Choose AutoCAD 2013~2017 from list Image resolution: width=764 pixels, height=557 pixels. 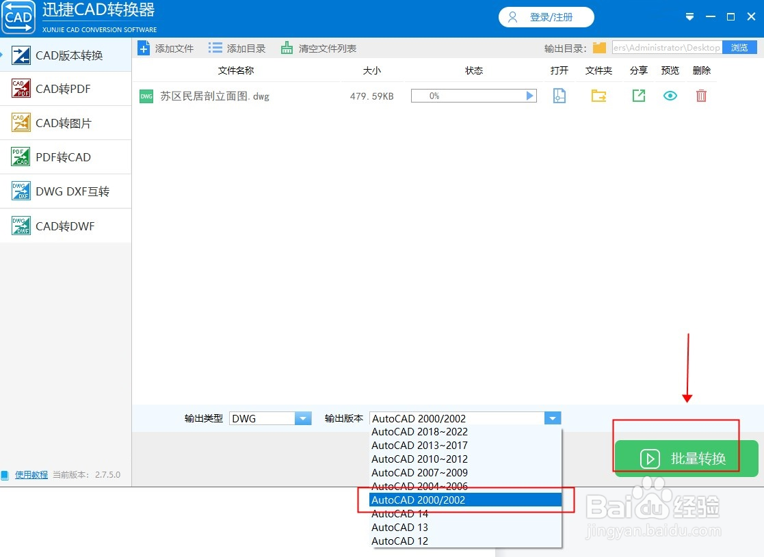465,446
